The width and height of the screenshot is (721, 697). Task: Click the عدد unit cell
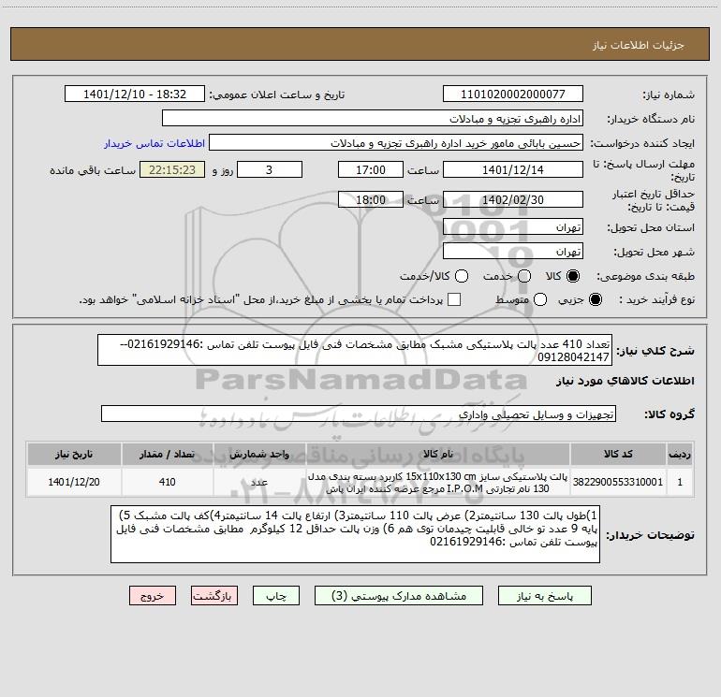click(x=259, y=482)
